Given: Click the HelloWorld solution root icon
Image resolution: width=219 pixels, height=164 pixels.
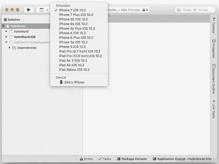Looking at the screenshot, I should point(8,26).
